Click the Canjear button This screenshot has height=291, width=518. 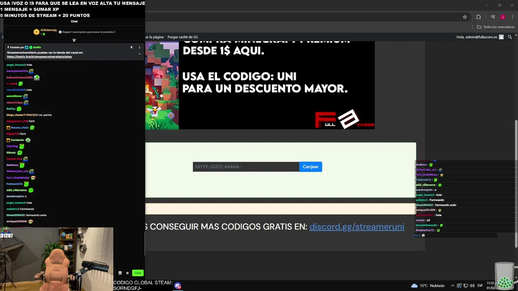tap(310, 167)
